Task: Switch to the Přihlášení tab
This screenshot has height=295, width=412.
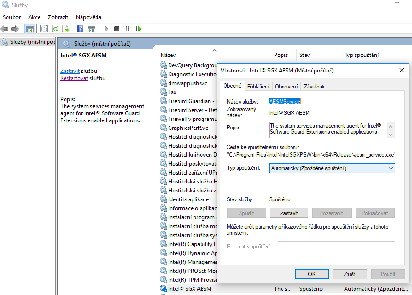Action: click(259, 87)
